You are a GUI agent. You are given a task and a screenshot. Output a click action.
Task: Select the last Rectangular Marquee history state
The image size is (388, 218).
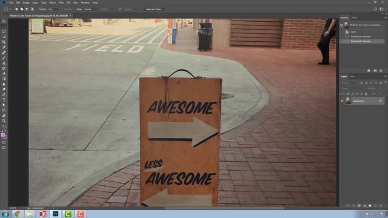(x=363, y=41)
